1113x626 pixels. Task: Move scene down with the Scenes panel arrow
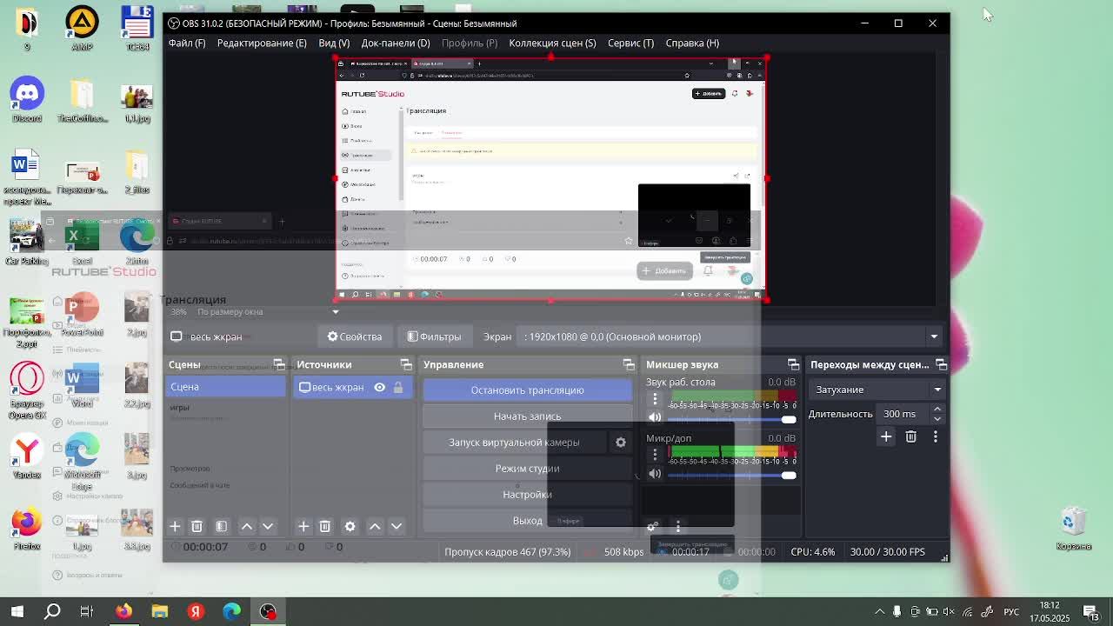(x=268, y=526)
